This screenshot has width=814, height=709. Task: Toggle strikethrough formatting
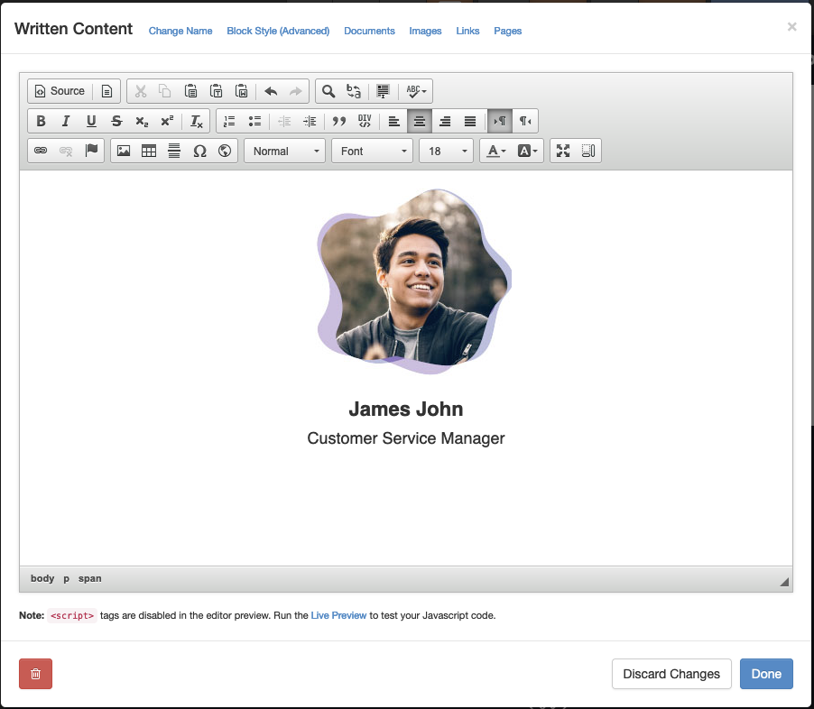pyautogui.click(x=116, y=122)
